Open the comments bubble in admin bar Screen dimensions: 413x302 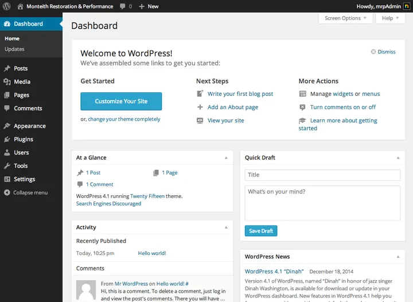point(123,6)
